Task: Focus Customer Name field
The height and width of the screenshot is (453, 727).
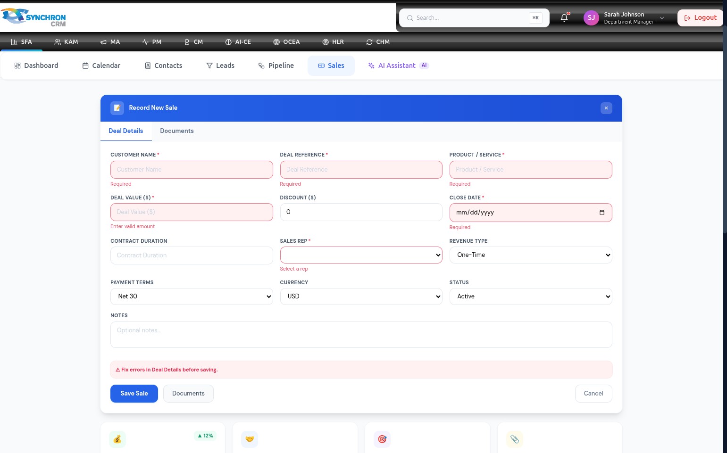Action: 192,170
